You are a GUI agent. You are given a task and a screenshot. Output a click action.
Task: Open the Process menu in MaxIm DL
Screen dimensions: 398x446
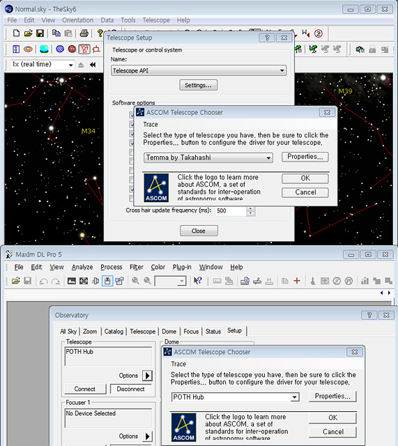112,267
